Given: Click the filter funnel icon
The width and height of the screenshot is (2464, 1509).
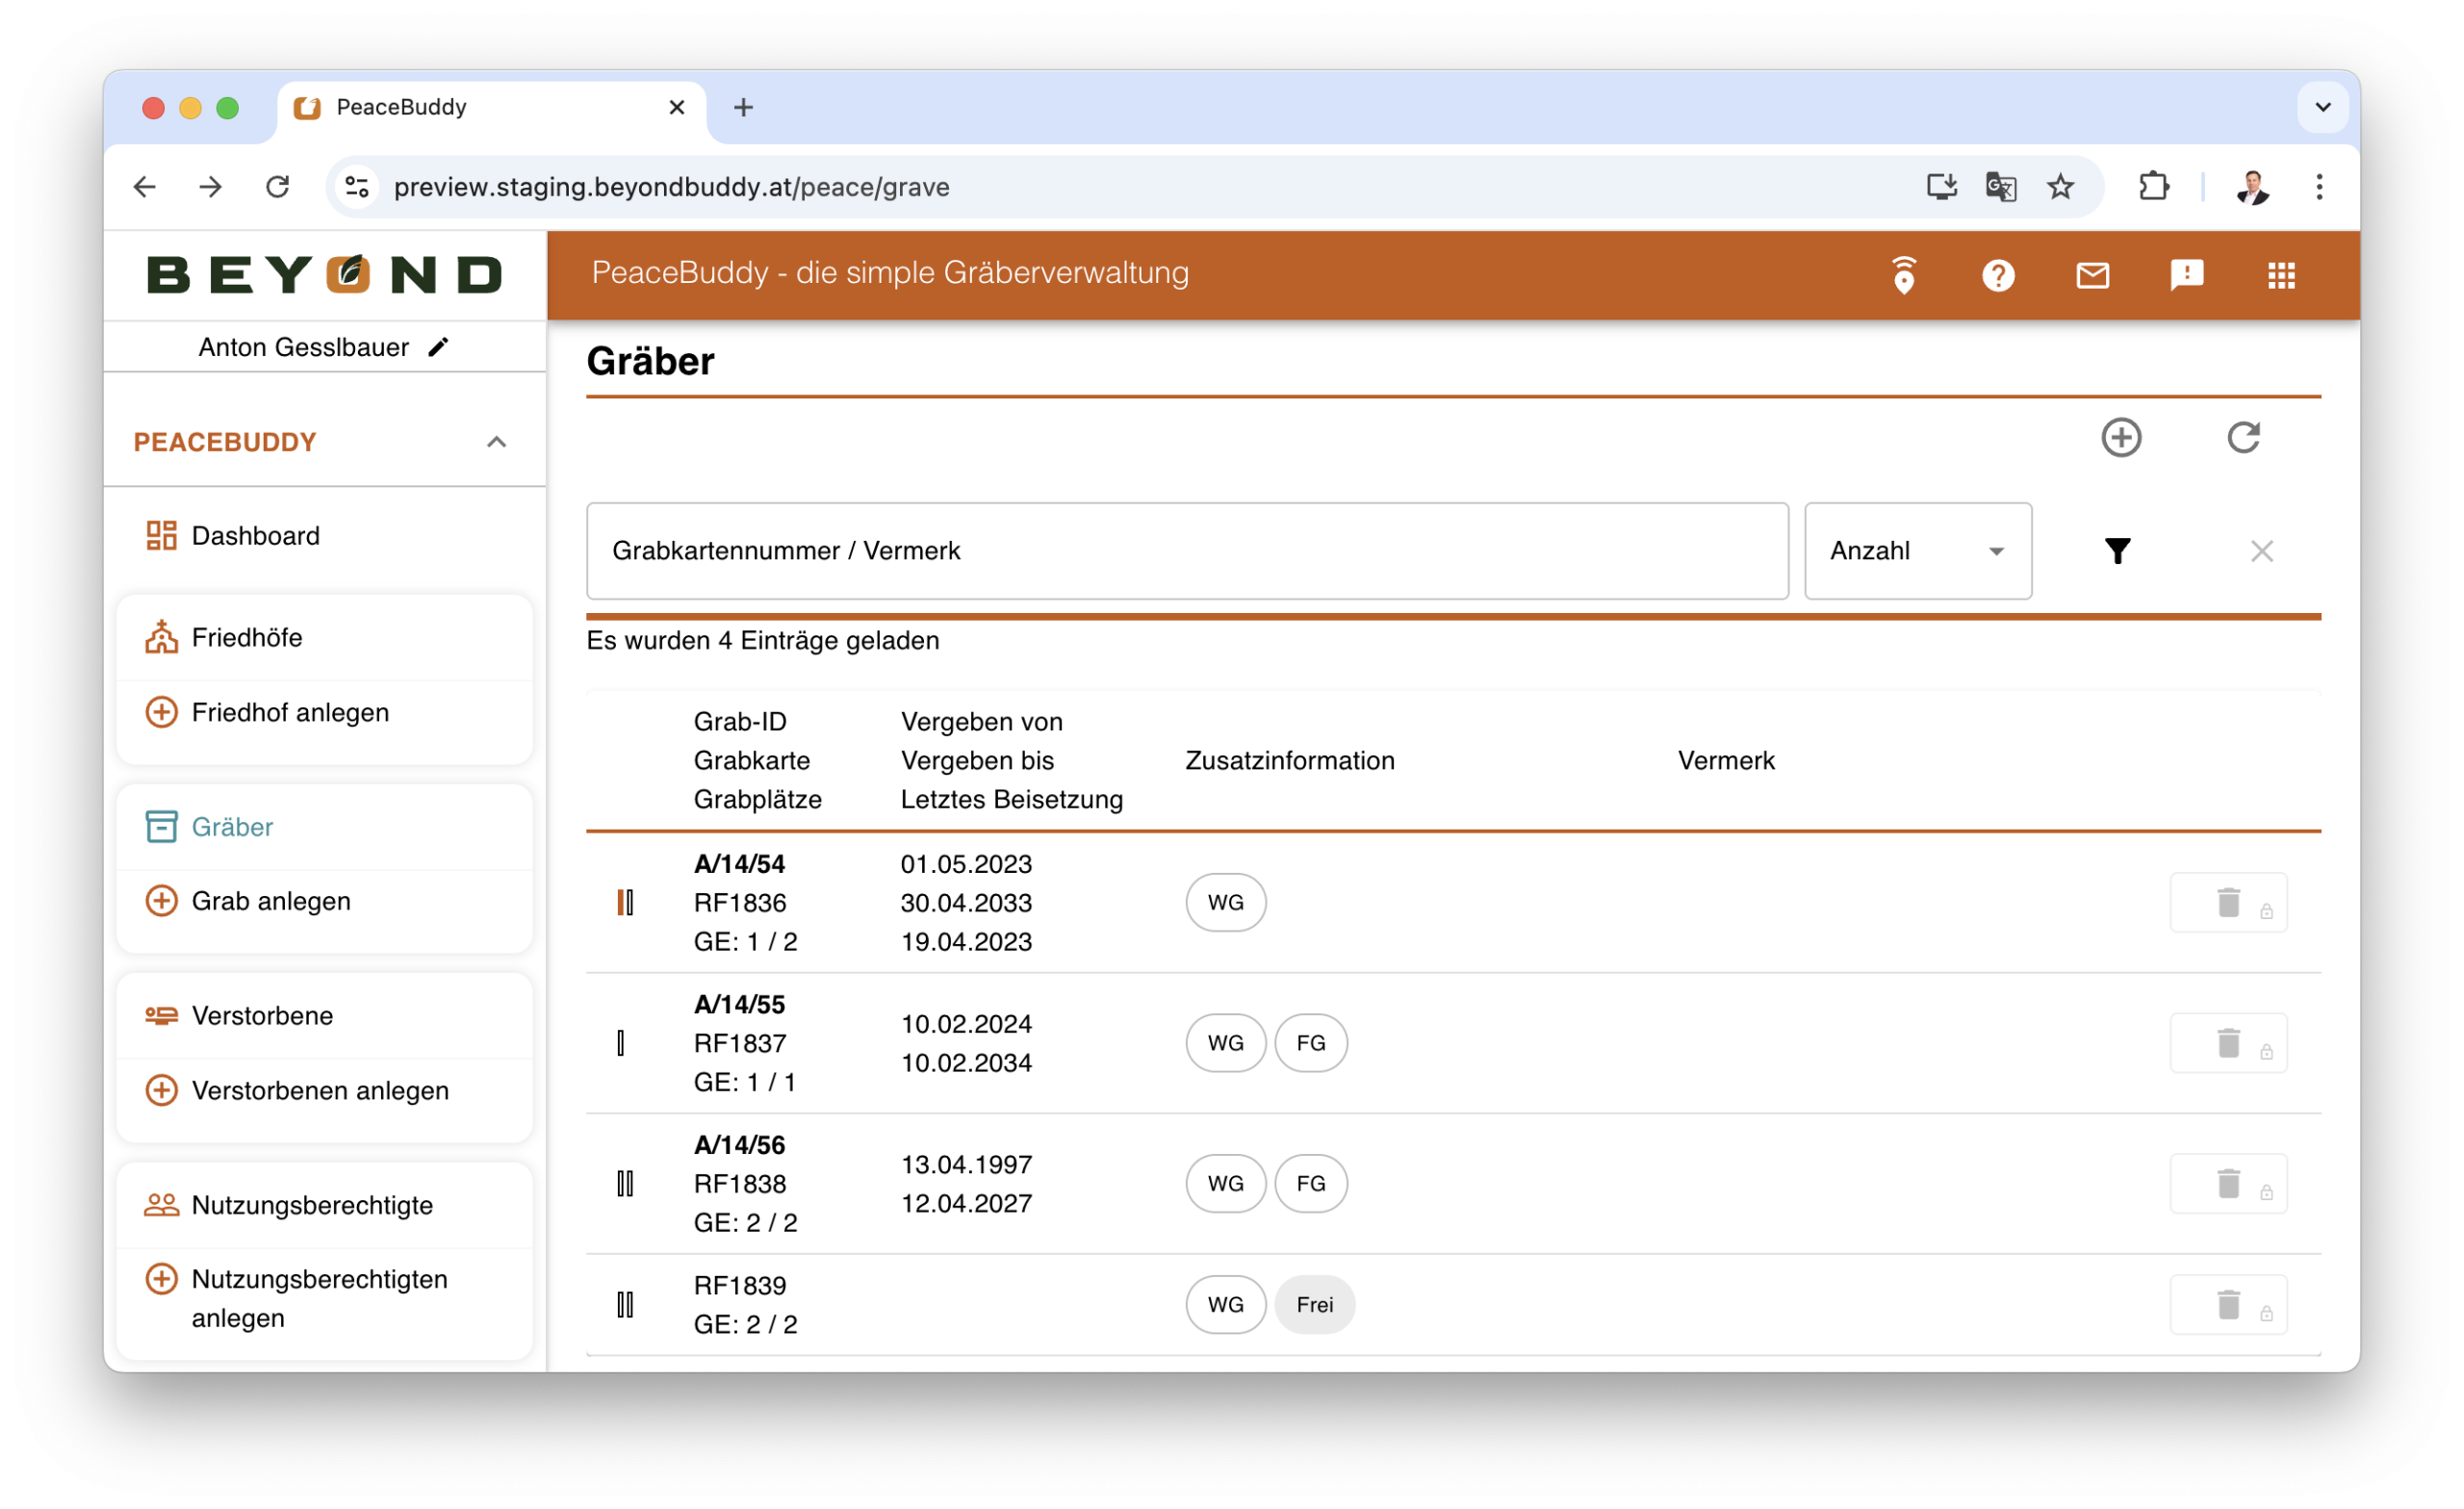Looking at the screenshot, I should (2117, 551).
